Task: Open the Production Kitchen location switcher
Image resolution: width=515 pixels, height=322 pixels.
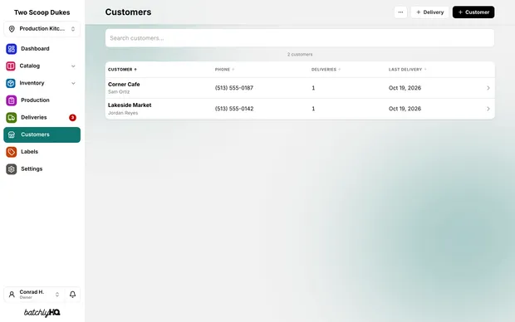Action: [42, 29]
